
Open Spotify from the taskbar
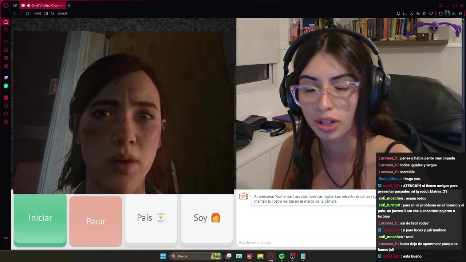point(282,256)
